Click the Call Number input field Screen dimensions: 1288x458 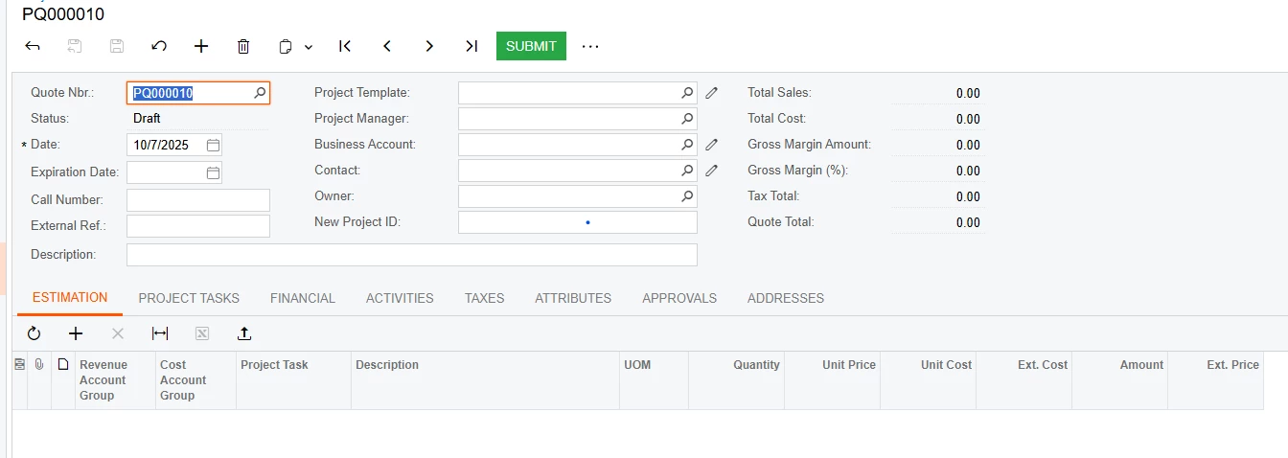198,200
